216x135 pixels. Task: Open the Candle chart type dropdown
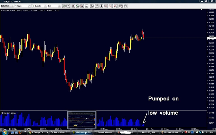(39, 6)
